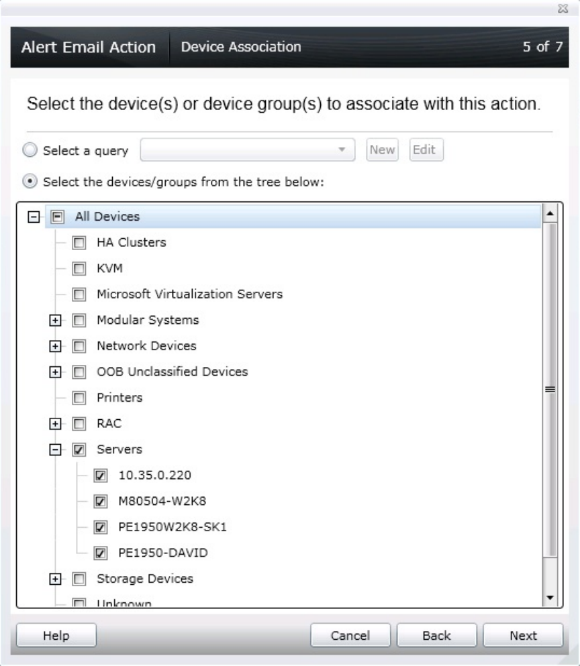The width and height of the screenshot is (580, 666).
Task: Toggle the All Devices checkbox
Action: tap(57, 217)
